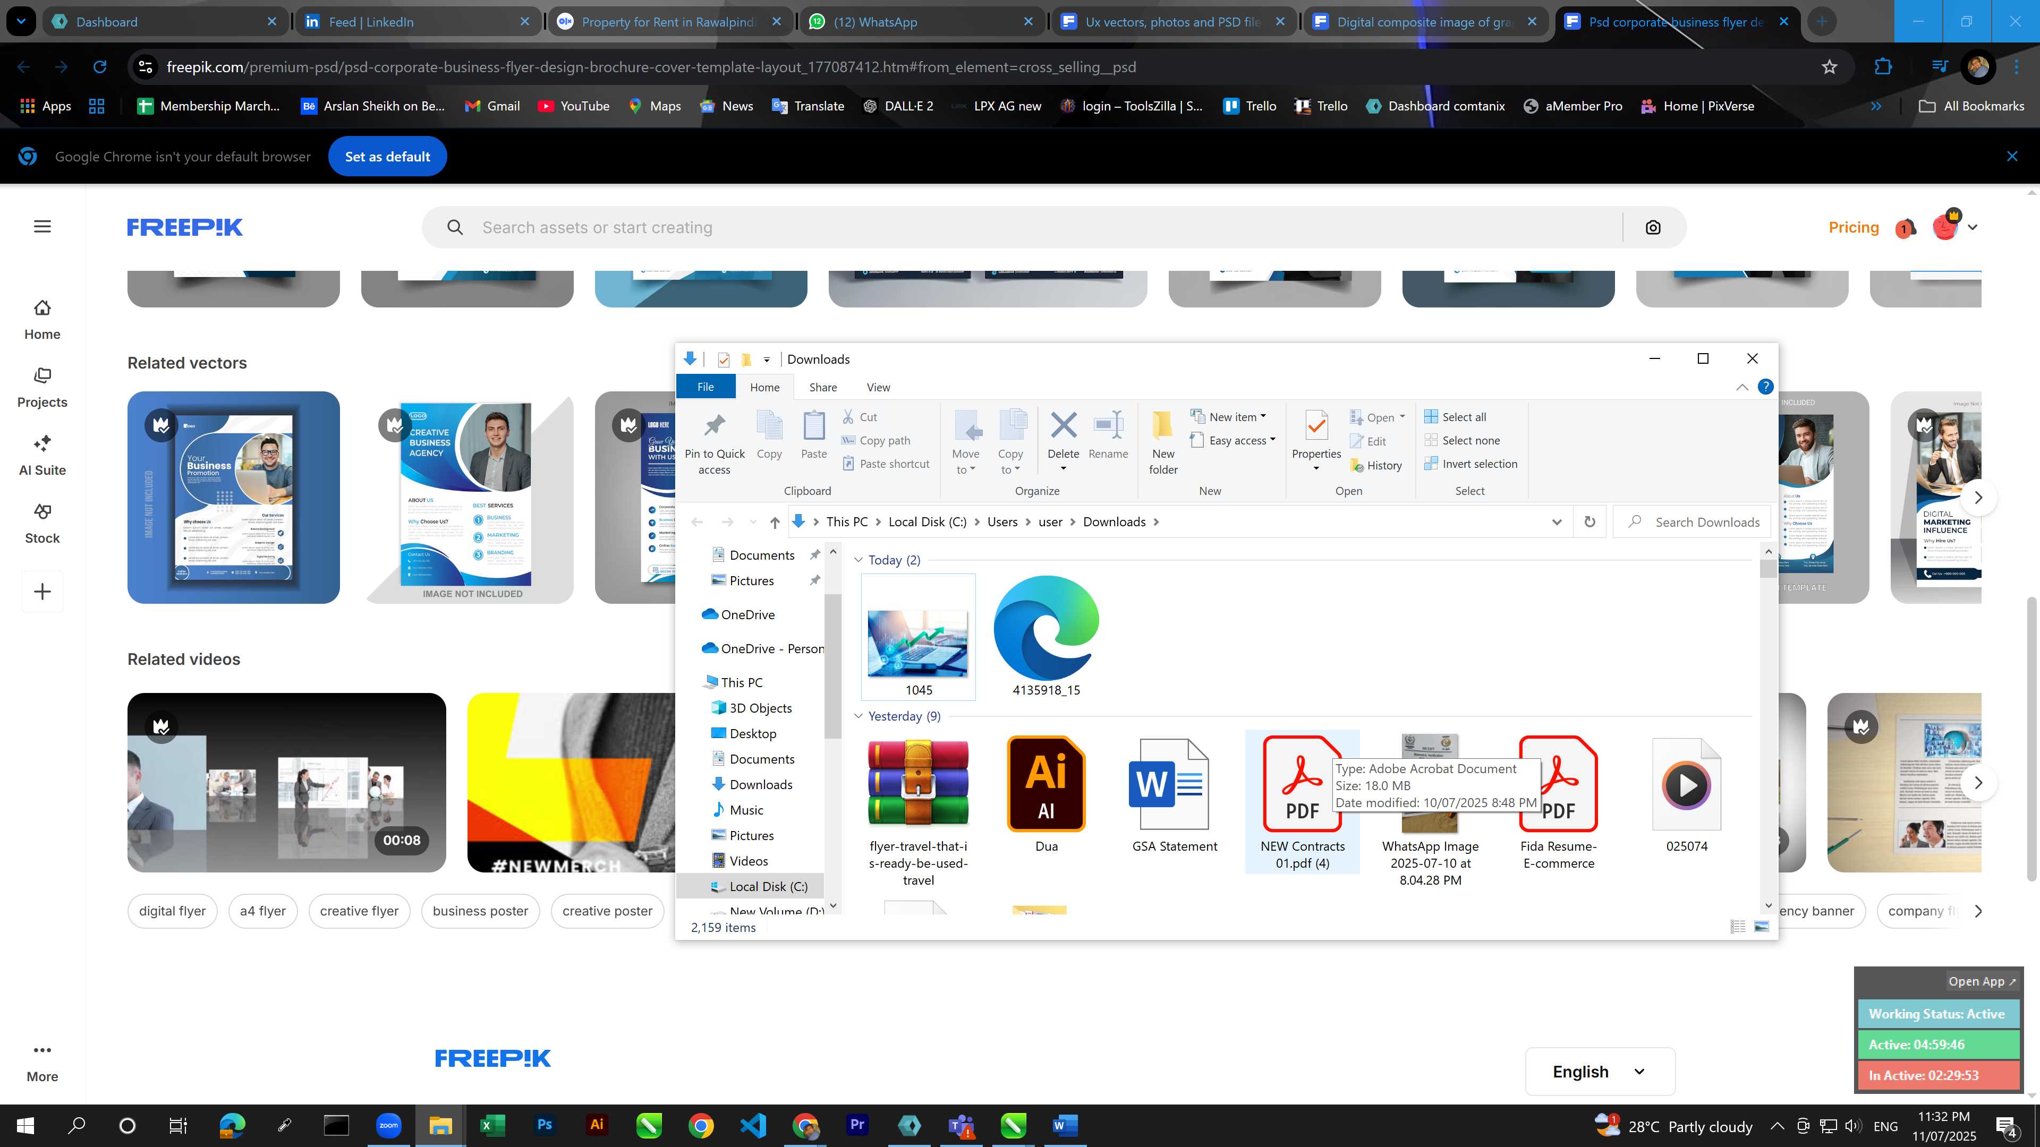Open Freepik AI Suite sidebar item

pyautogui.click(x=42, y=455)
